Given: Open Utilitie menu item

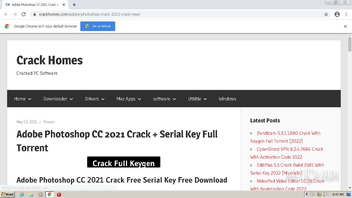Looking at the screenshot, I should [x=194, y=99].
